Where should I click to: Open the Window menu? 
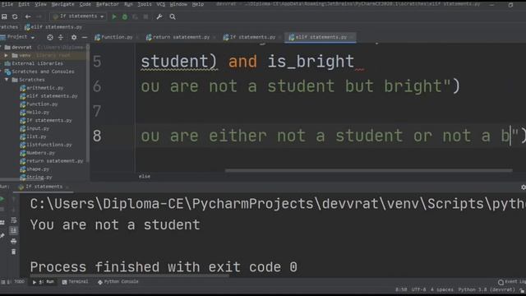(178, 4)
